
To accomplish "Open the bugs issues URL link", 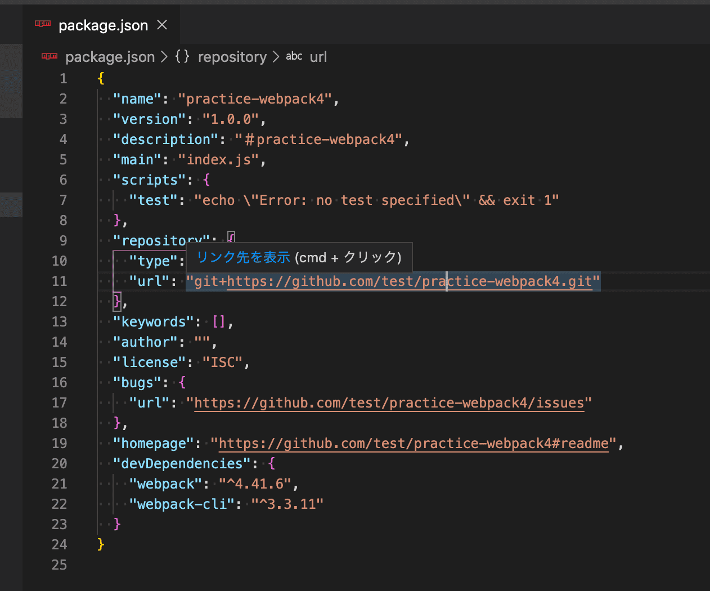I will click(389, 402).
